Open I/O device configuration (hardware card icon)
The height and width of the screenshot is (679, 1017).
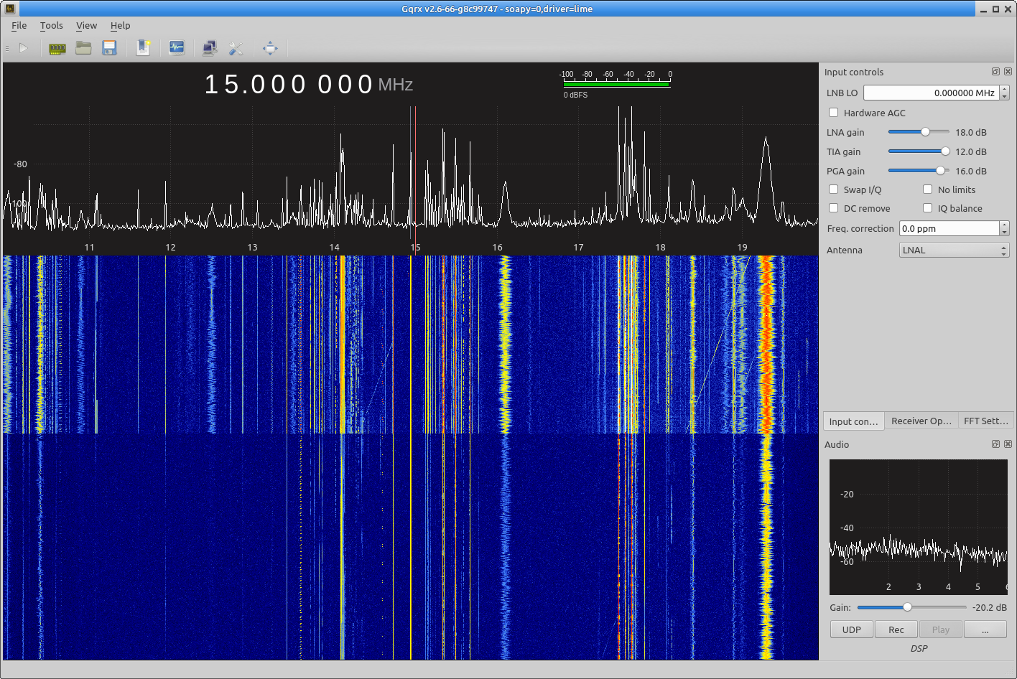tap(57, 48)
